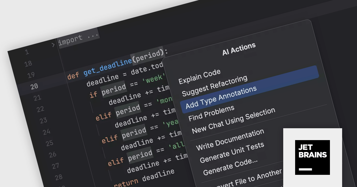Click line number 19 in gutter

click(x=31, y=75)
